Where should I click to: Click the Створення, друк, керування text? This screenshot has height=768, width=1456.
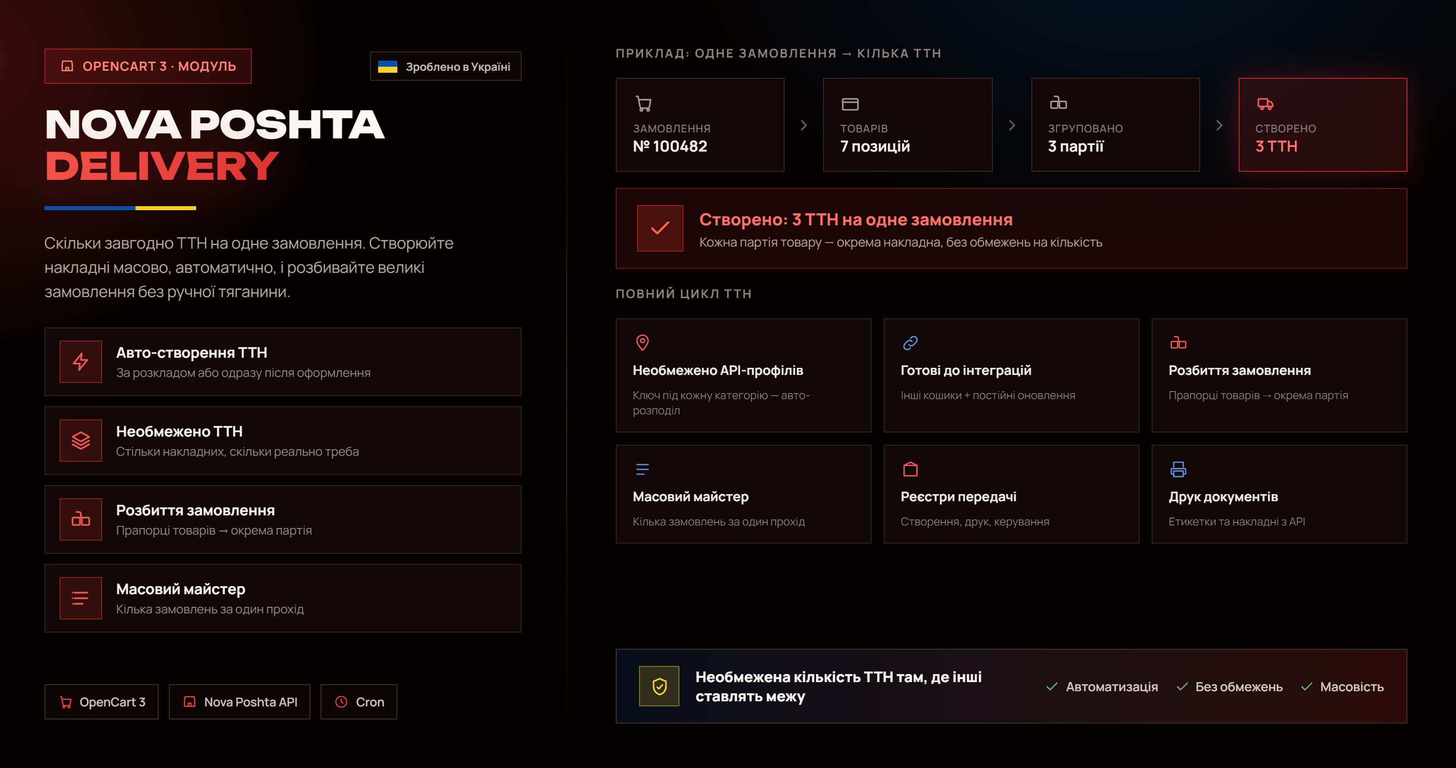(x=975, y=522)
